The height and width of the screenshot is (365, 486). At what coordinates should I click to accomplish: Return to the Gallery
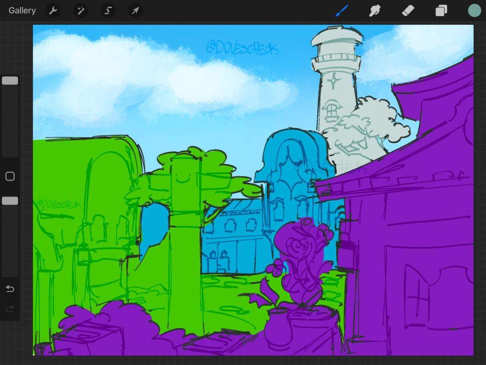click(22, 11)
